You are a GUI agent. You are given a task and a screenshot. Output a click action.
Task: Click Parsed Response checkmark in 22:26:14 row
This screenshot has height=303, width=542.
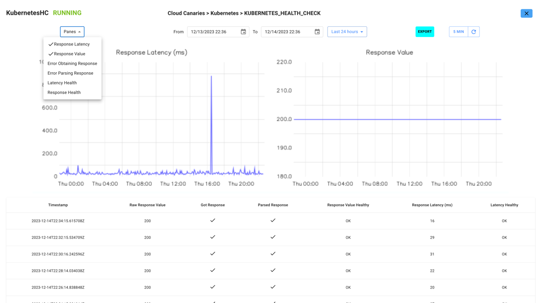tap(273, 287)
